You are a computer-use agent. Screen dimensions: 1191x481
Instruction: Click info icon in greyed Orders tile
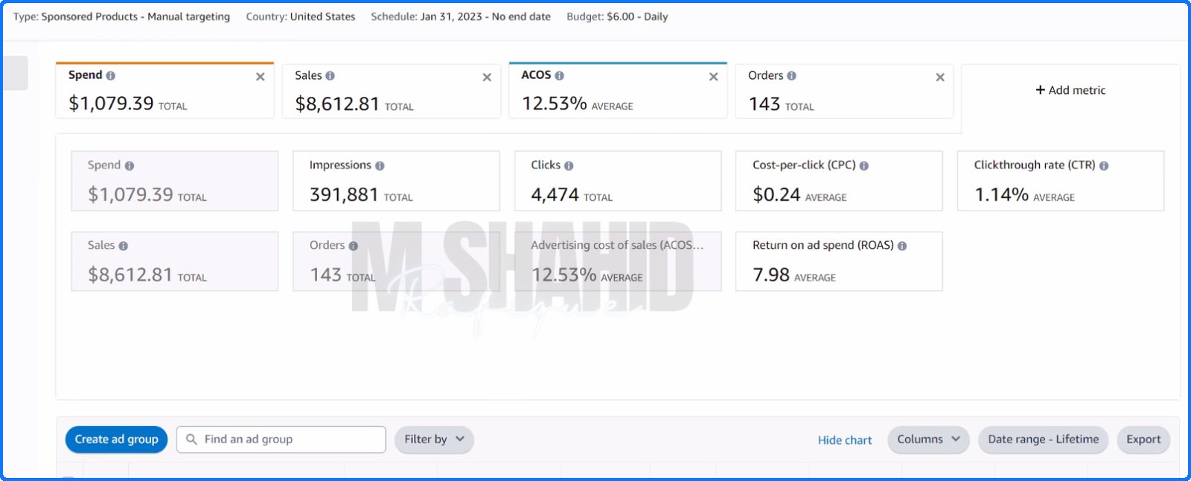354,246
